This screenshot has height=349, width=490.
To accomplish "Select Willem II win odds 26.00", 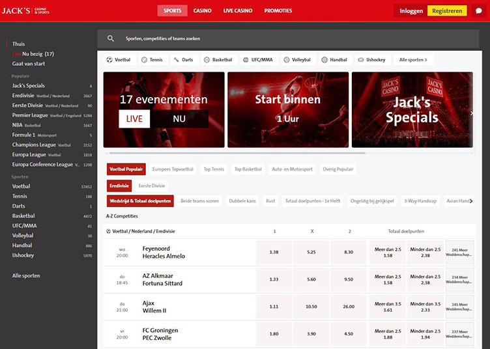I will coord(349,307).
